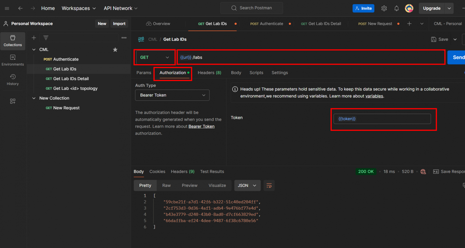This screenshot has width=465, height=248.
Task: Click your profile avatar in the top bar
Action: (x=409, y=8)
